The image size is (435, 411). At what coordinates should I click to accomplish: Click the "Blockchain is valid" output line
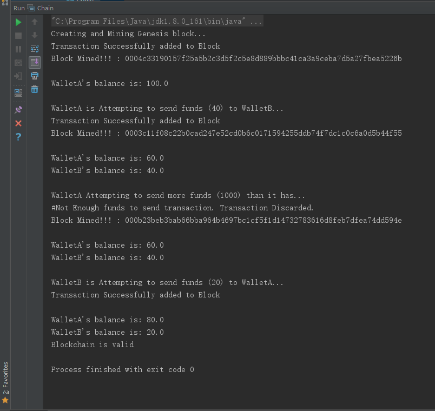(x=93, y=345)
